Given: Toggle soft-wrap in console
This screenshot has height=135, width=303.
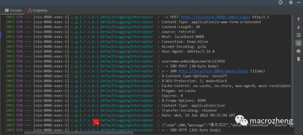Looking at the screenshot, I should point(299,35).
